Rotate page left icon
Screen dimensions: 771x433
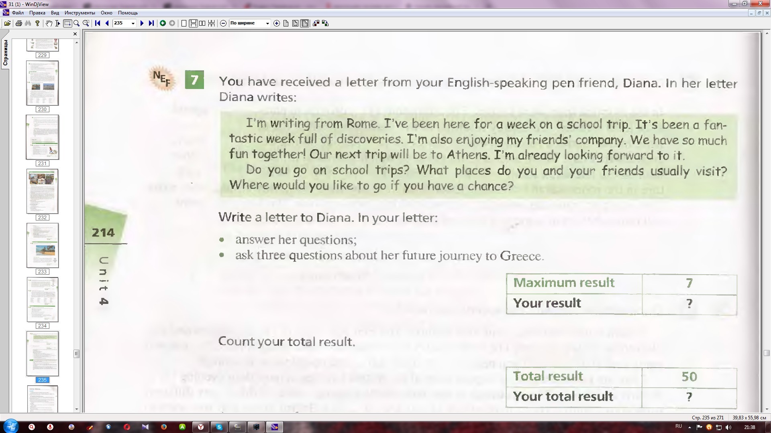pyautogui.click(x=316, y=23)
